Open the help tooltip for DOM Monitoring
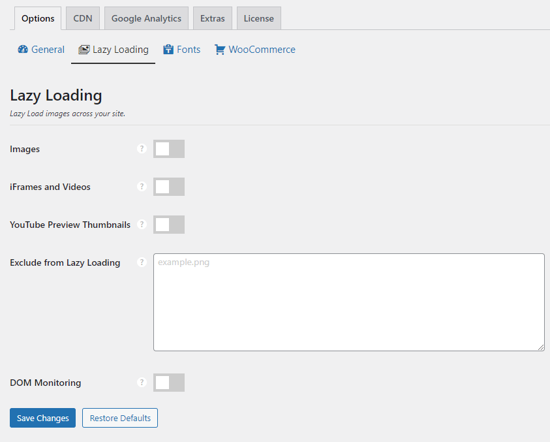Image resolution: width=550 pixels, height=442 pixels. coord(142,383)
